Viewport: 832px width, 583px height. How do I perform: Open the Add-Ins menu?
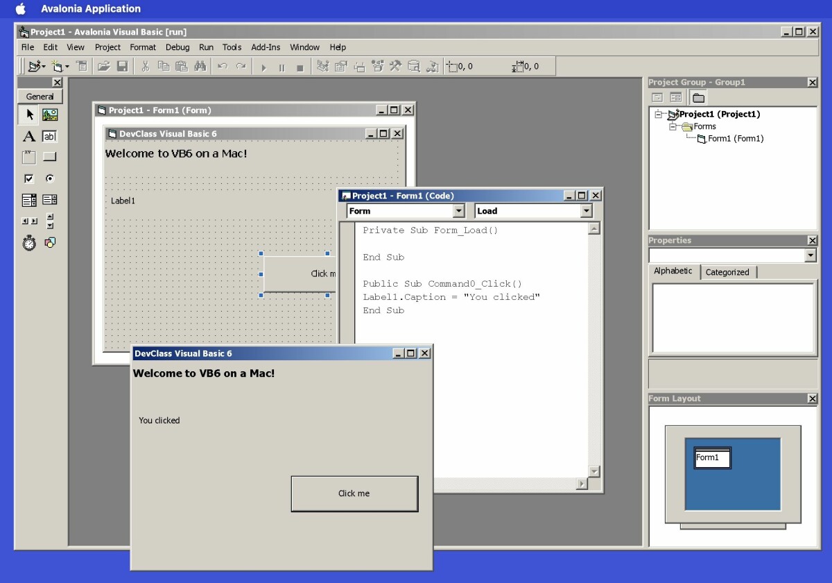(x=266, y=47)
